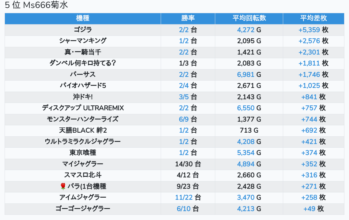The height and width of the screenshot is (220, 349).
Task: Open モンスターハンターライズ 6/9 link
Action: 184,119
